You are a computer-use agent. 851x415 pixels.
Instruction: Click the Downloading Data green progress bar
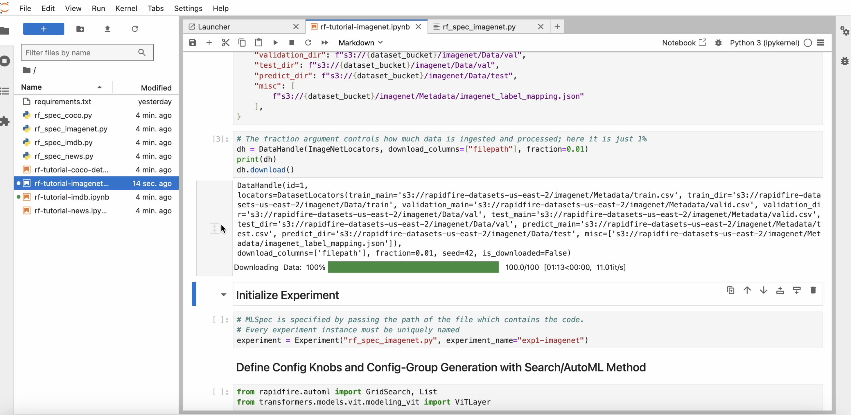click(x=413, y=267)
